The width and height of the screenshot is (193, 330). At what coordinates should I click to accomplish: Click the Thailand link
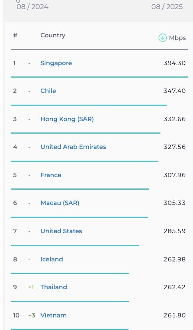tap(54, 287)
